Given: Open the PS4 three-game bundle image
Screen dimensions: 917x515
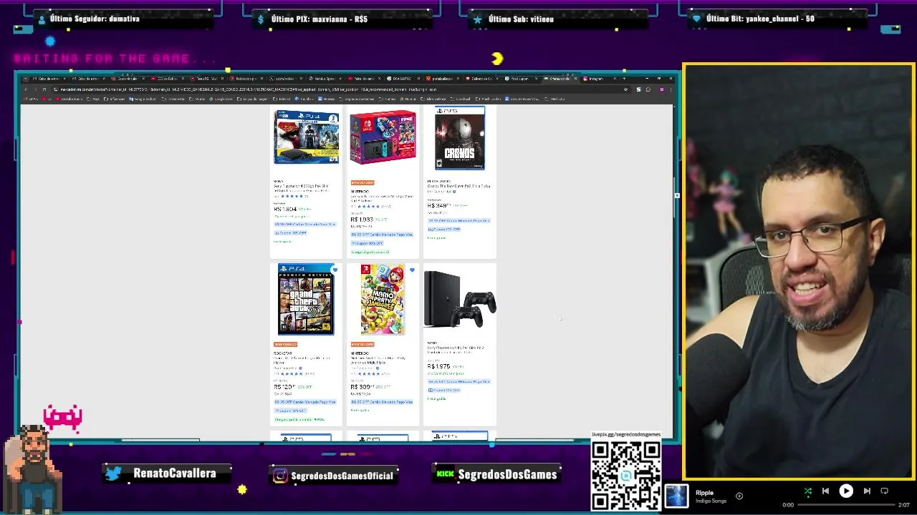Looking at the screenshot, I should pyautogui.click(x=306, y=138).
